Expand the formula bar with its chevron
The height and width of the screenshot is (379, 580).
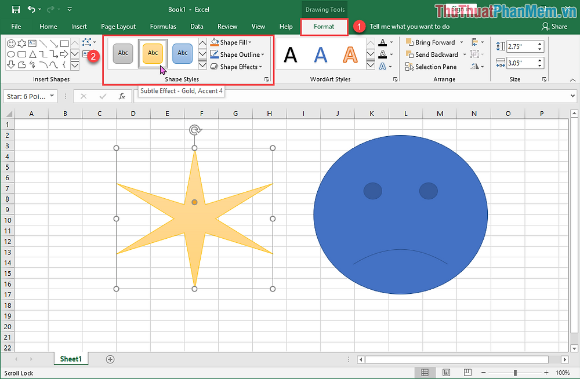573,96
